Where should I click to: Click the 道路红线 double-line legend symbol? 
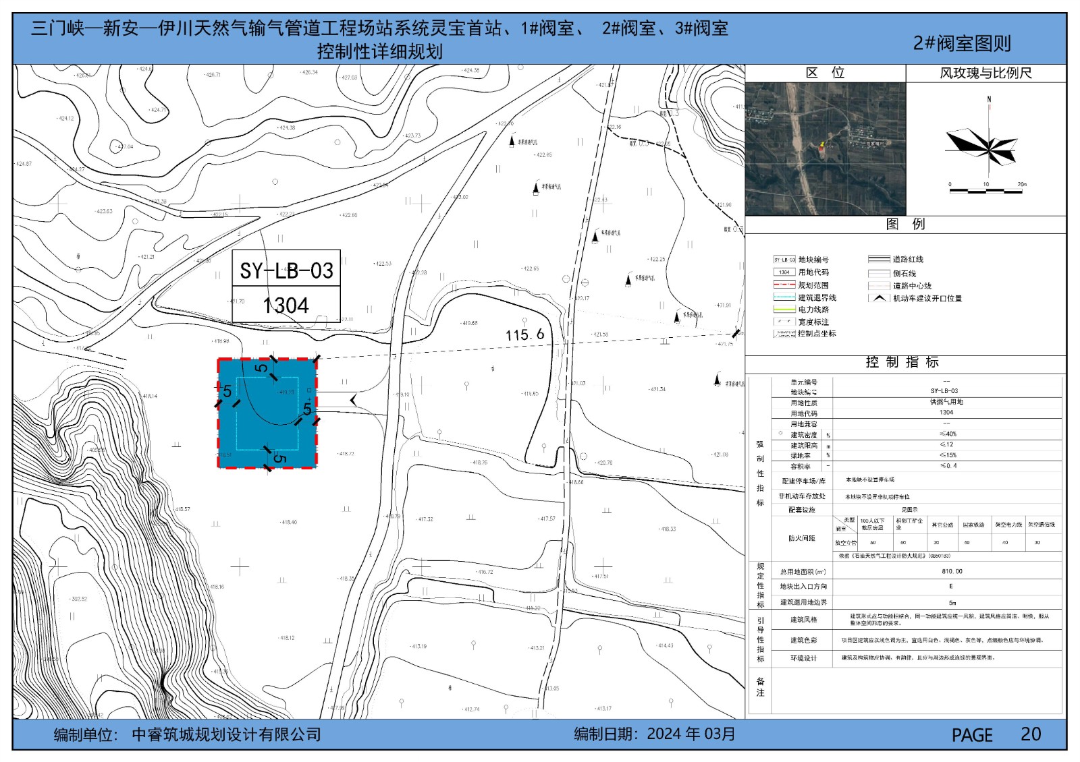(x=878, y=259)
